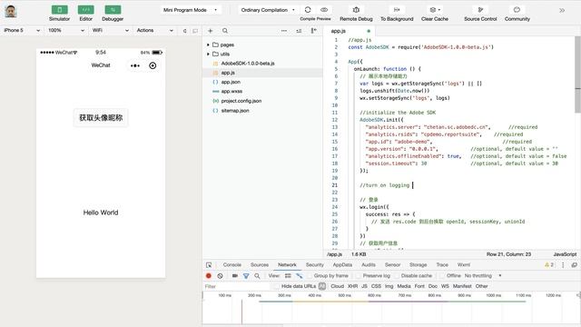The width and height of the screenshot is (581, 327).
Task: Select the app.js editor tab
Action: 350,31
